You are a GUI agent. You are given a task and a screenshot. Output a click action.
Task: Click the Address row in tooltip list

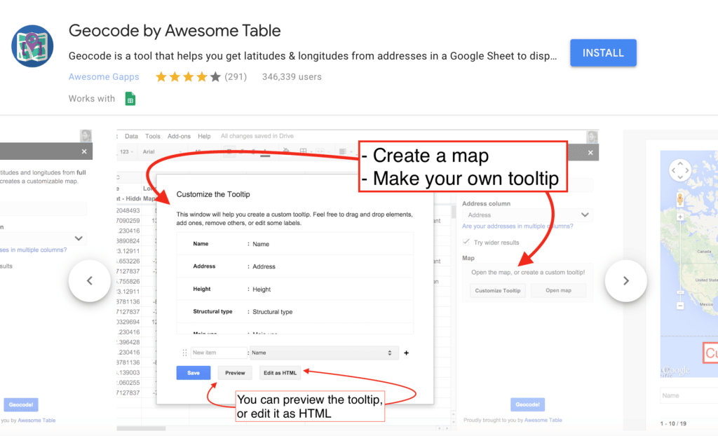click(x=295, y=266)
